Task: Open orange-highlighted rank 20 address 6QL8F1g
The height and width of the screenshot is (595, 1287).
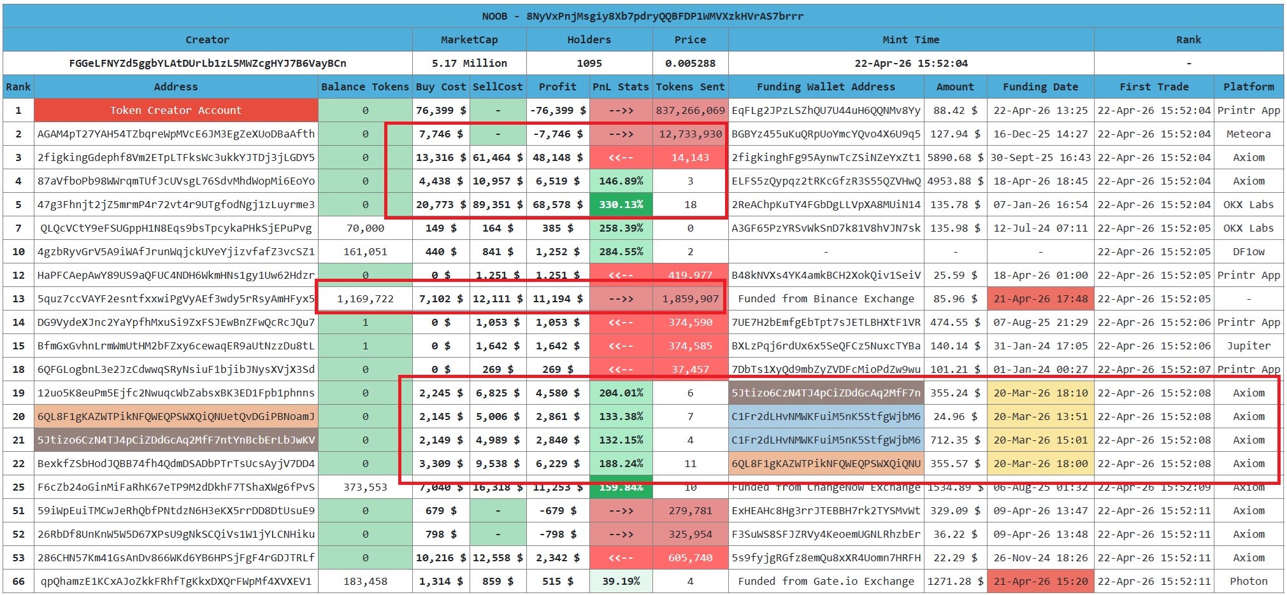Action: [176, 416]
